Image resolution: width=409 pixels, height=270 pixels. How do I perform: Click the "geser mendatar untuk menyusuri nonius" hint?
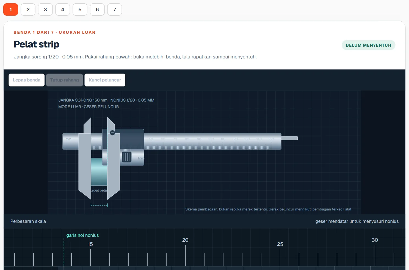(x=357, y=221)
